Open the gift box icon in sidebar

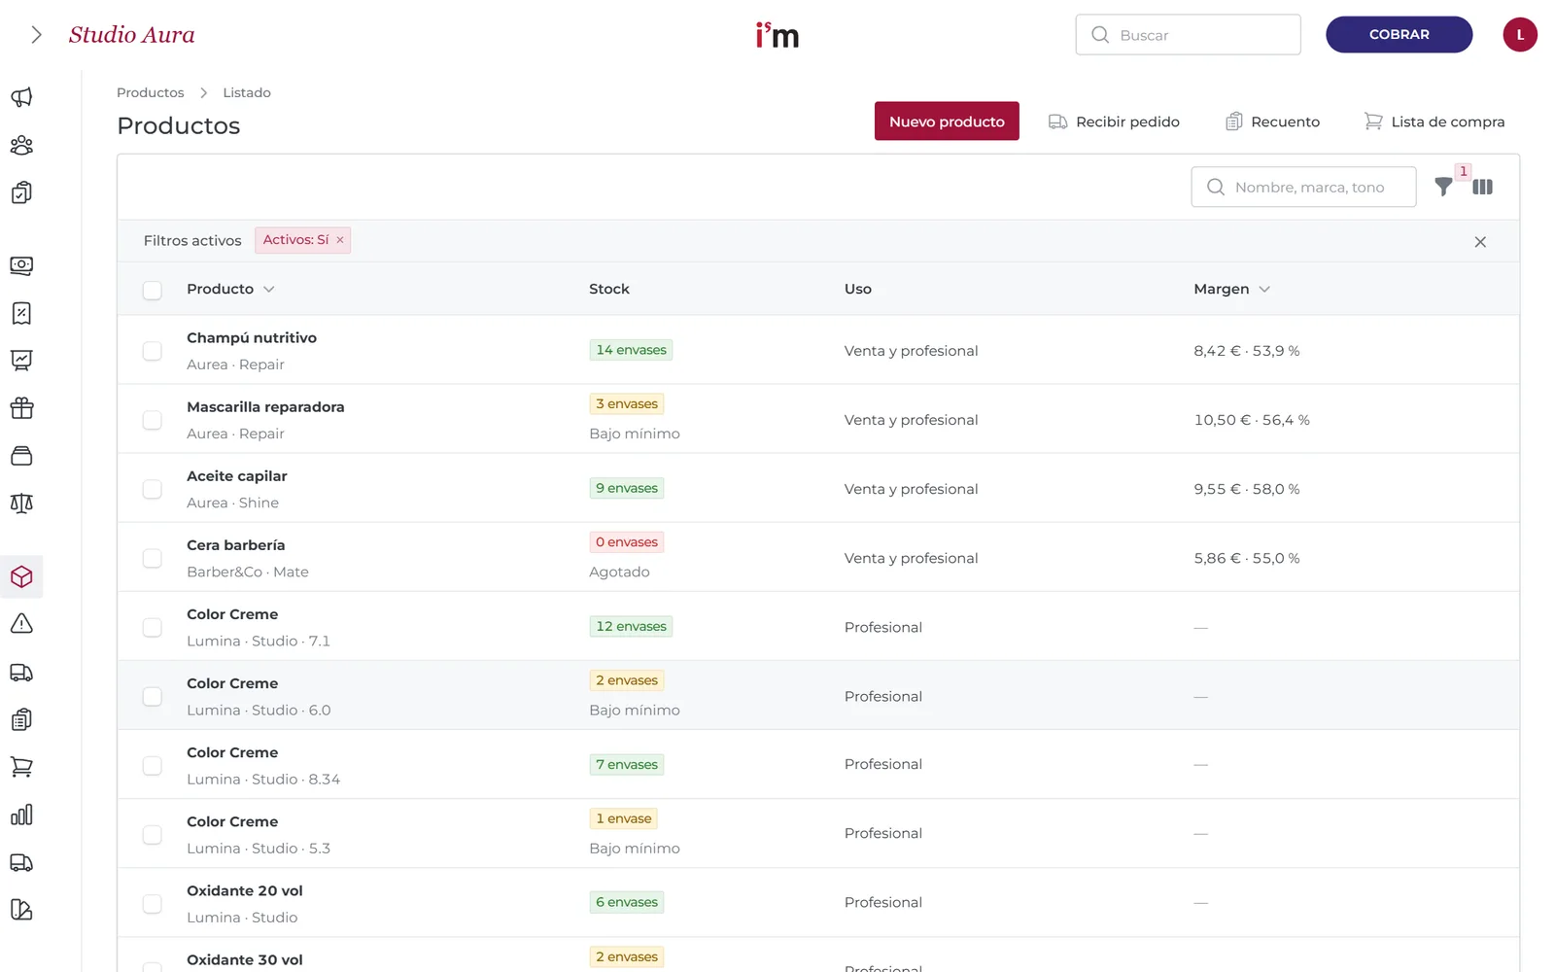21,408
